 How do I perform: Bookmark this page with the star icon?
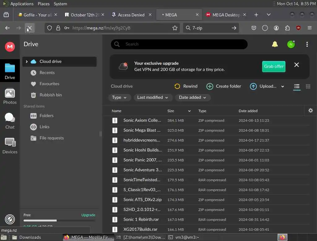(x=175, y=28)
